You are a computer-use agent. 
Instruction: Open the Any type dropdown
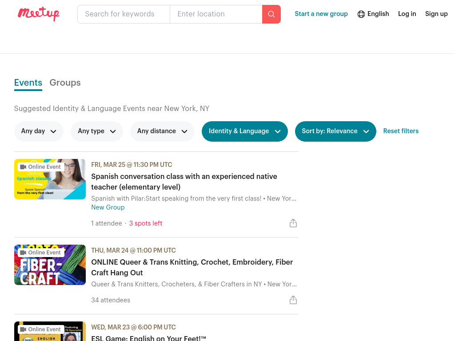(96, 131)
